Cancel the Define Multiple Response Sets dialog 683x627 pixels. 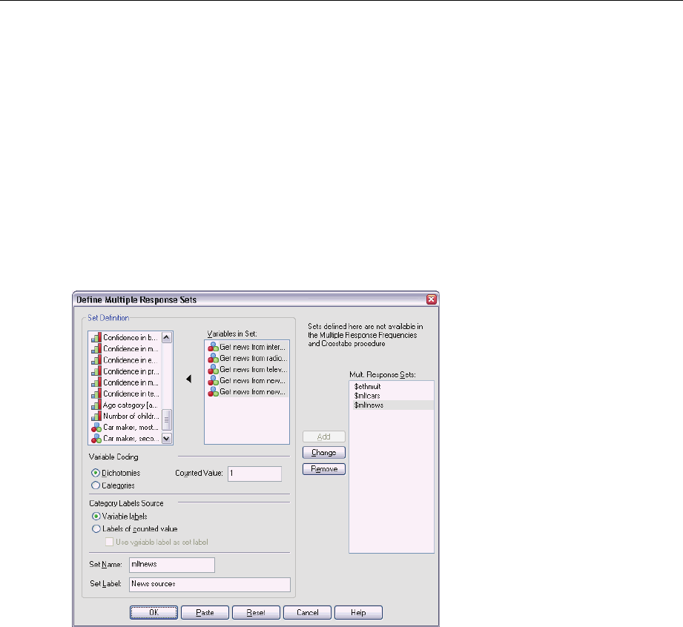[307, 612]
